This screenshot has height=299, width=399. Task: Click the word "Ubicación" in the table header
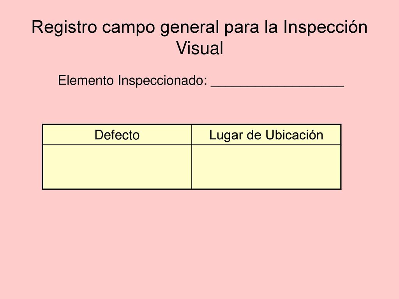click(x=294, y=135)
